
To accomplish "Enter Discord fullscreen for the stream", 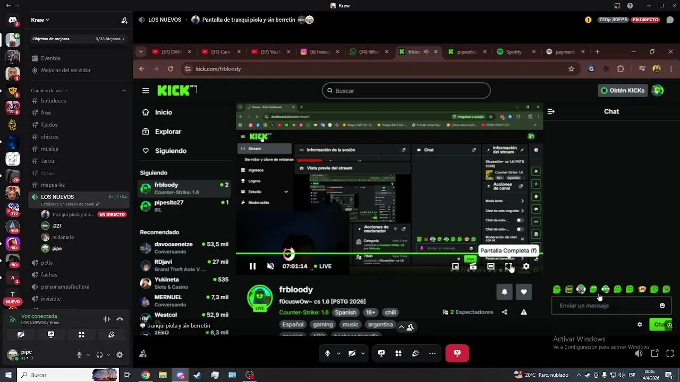I will (670, 353).
